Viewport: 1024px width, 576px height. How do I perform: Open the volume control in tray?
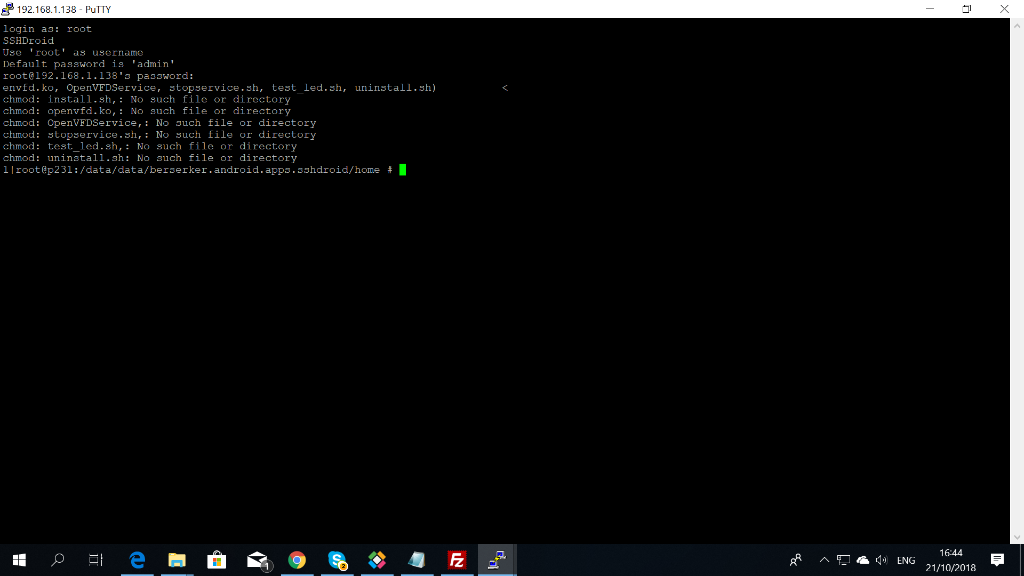tap(882, 560)
